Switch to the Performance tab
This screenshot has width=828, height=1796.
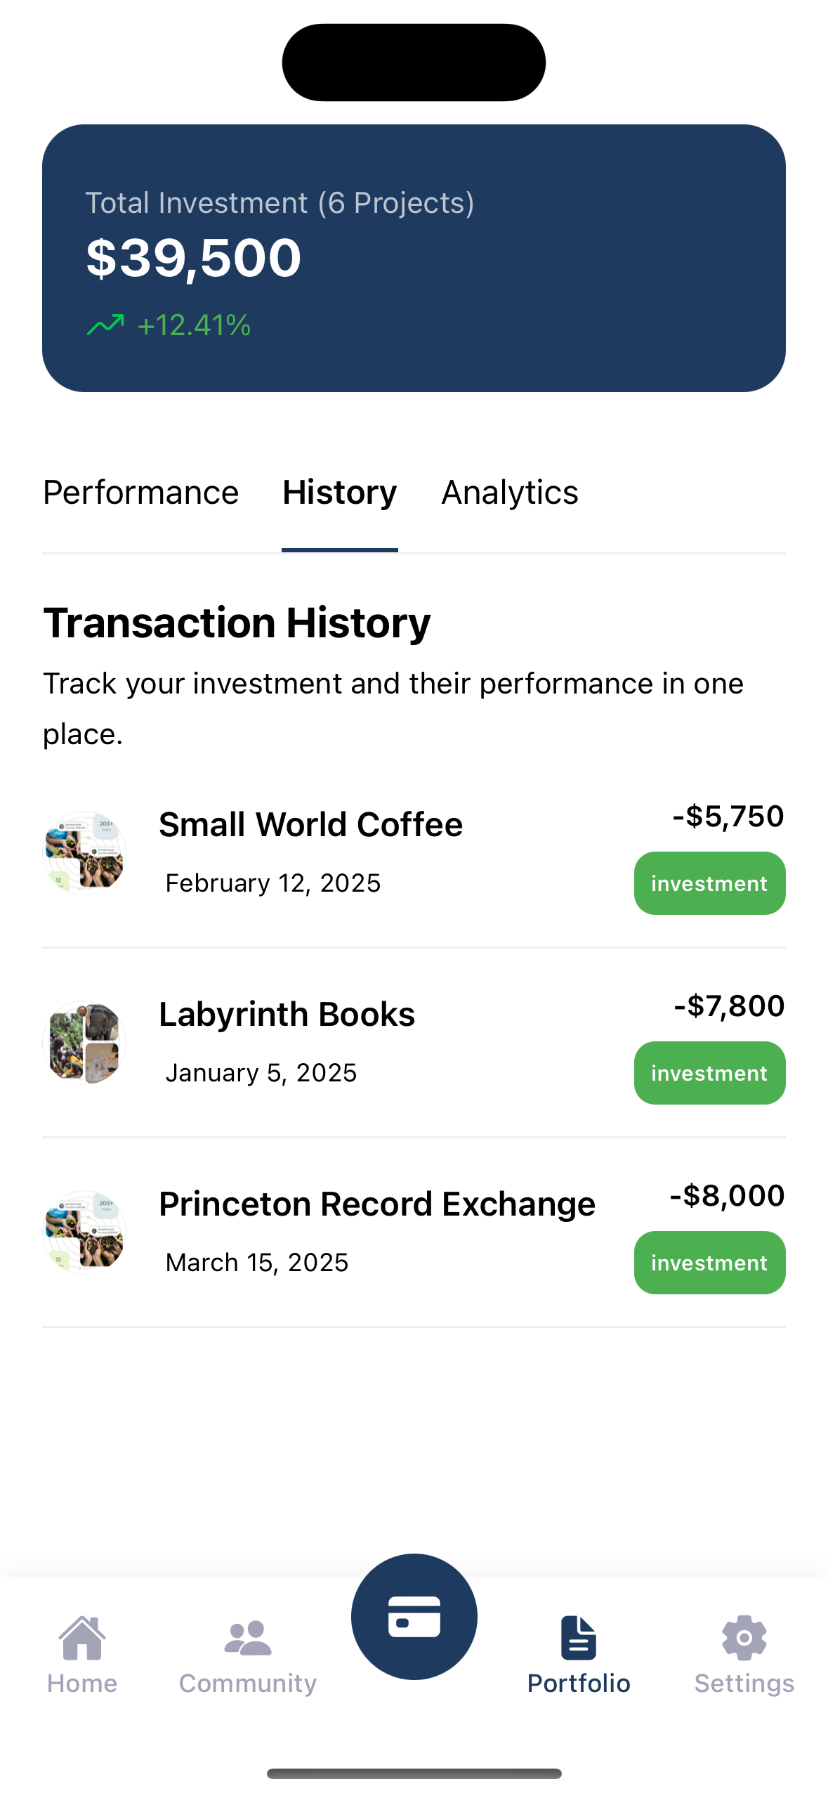[x=141, y=493]
